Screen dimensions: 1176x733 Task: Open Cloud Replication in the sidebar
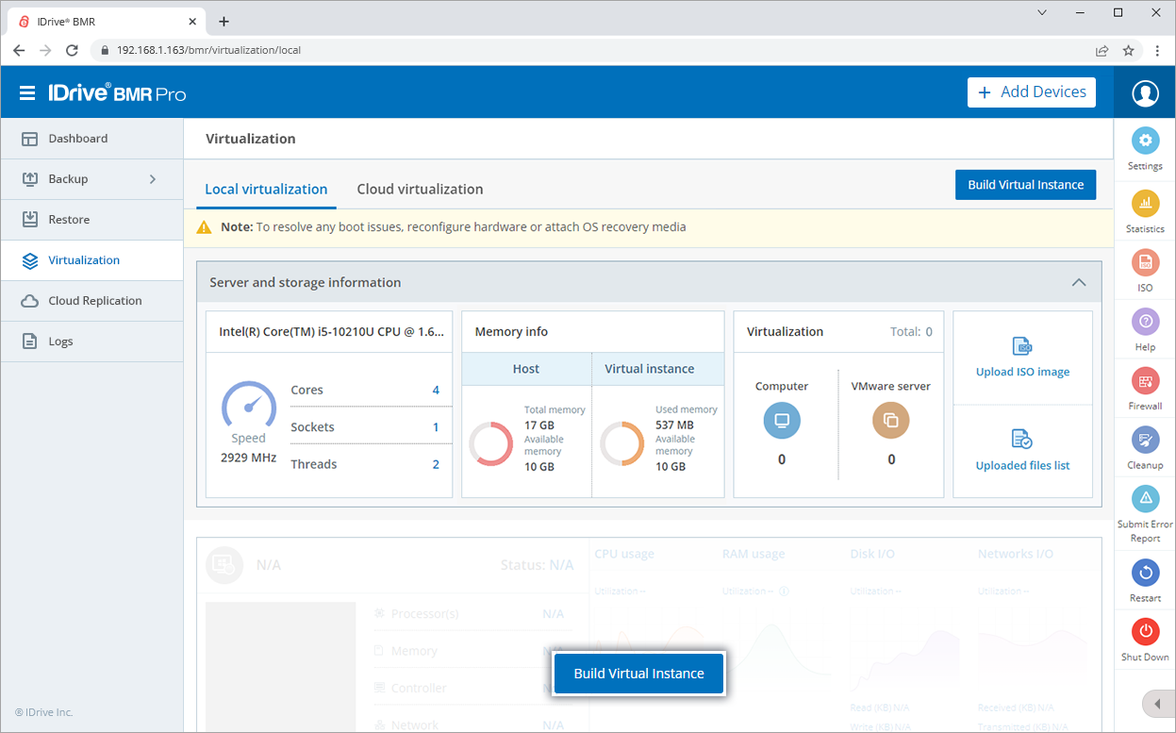pyautogui.click(x=91, y=301)
